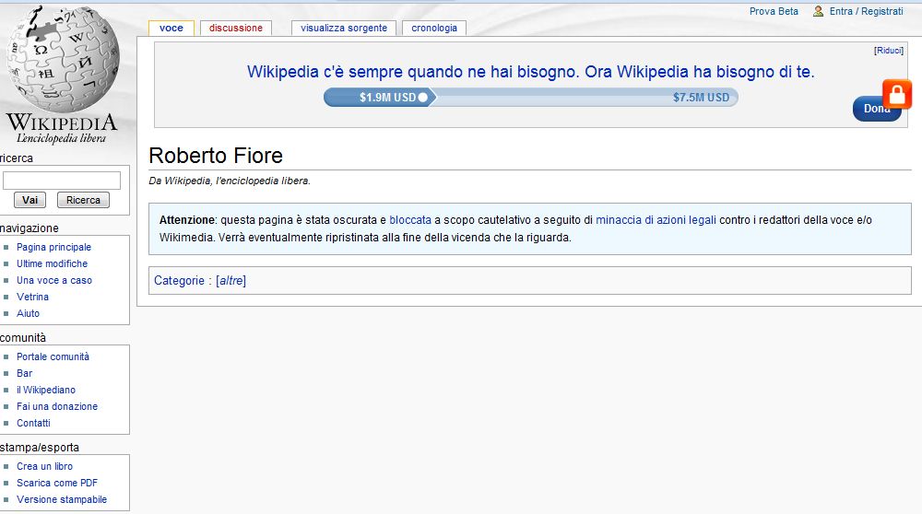922x514 pixels.
Task: Open Vetrina page
Action: [32, 297]
